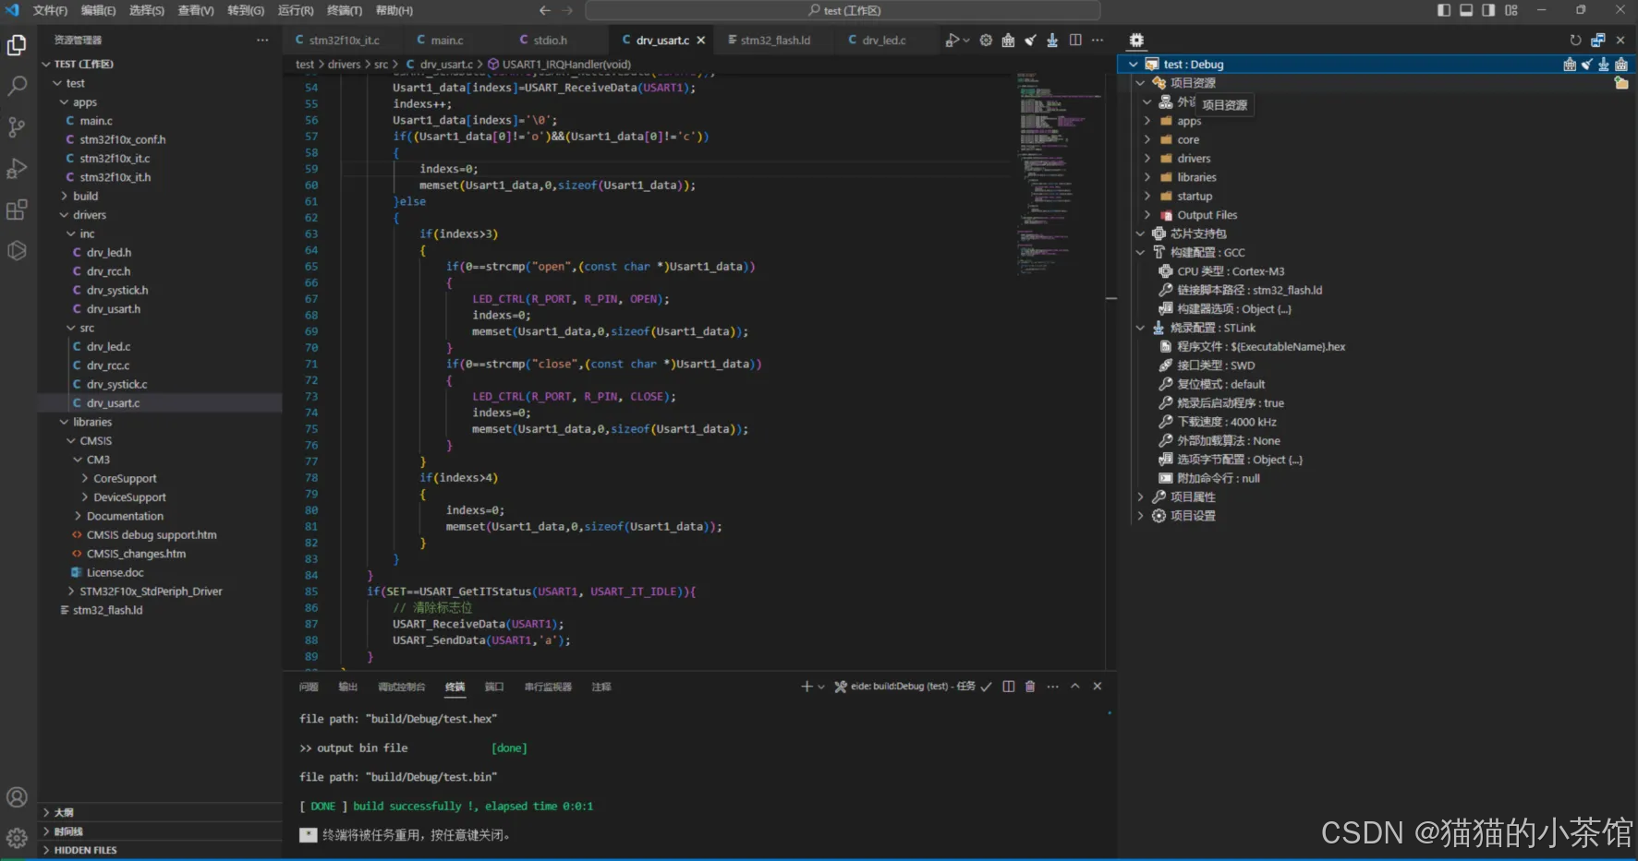Click the clean broom icon in editor toolbar

coord(1030,41)
